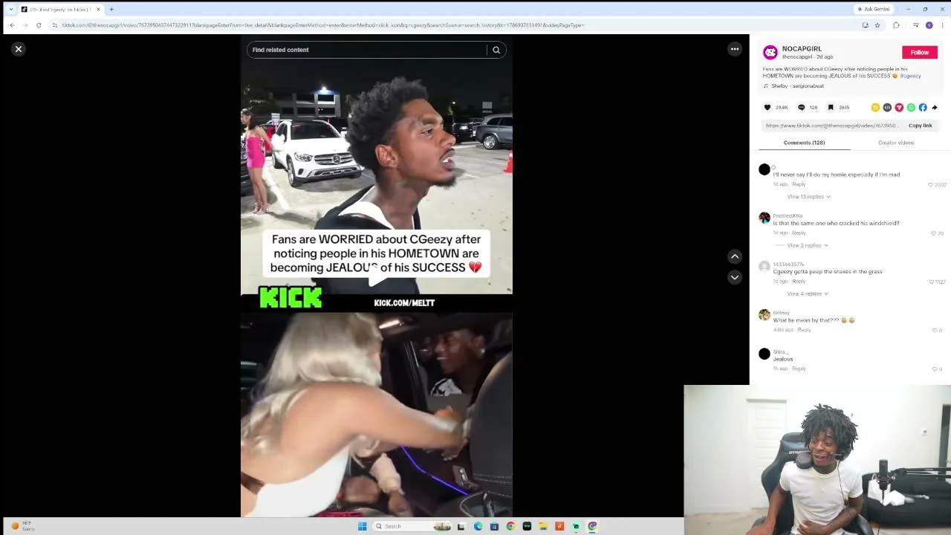Click the Windows taskbar Search box
The image size is (951, 535).
412,526
